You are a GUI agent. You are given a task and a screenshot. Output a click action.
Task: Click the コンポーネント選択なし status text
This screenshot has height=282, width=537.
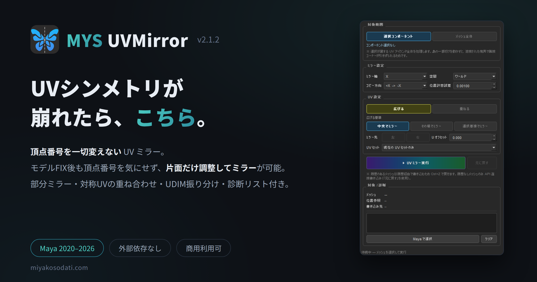[381, 45]
